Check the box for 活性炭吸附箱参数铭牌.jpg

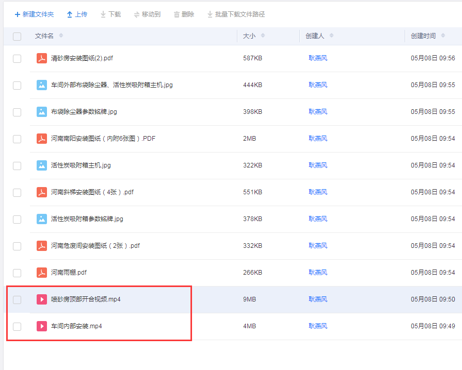coord(17,219)
